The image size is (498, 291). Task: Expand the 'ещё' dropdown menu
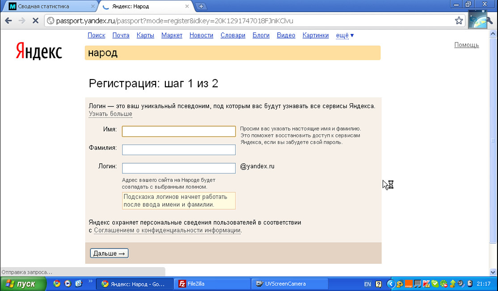pos(345,35)
